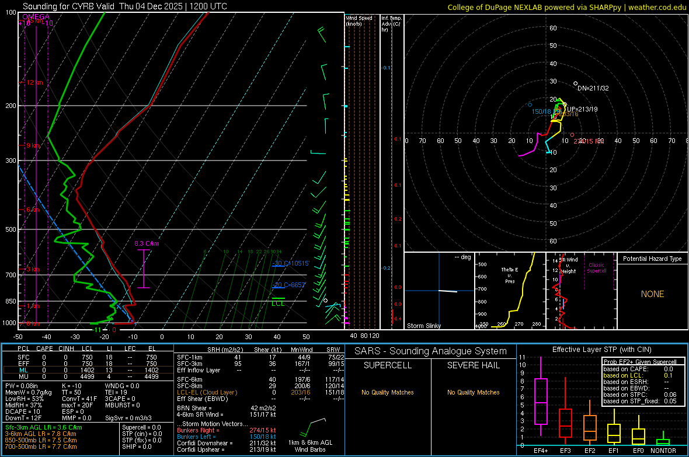The width and height of the screenshot is (689, 457).
Task: Click the 'UP=213/19' hodograph label
Action: pyautogui.click(x=582, y=109)
